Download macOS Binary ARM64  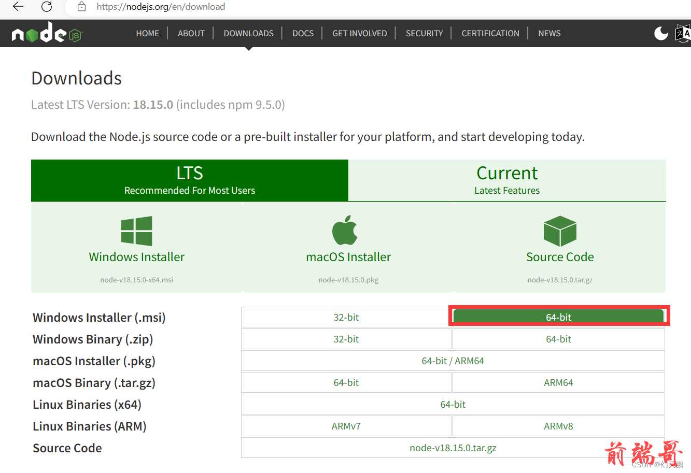[559, 382]
